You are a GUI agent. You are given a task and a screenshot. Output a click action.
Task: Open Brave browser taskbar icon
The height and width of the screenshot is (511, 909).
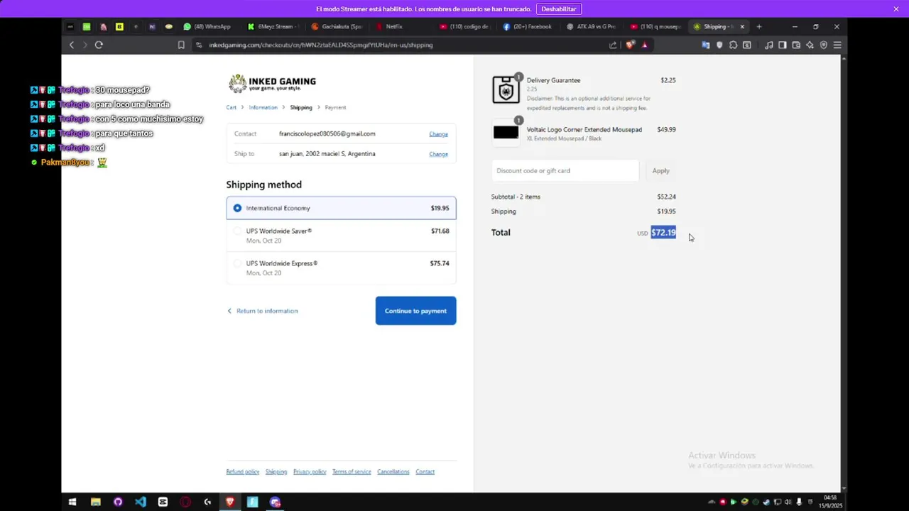point(230,502)
